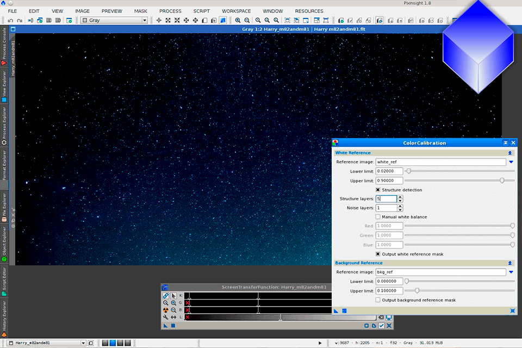522x348 pixels.
Task: Click the Reset icon at ColorCalibration bottom right
Action: (x=512, y=311)
